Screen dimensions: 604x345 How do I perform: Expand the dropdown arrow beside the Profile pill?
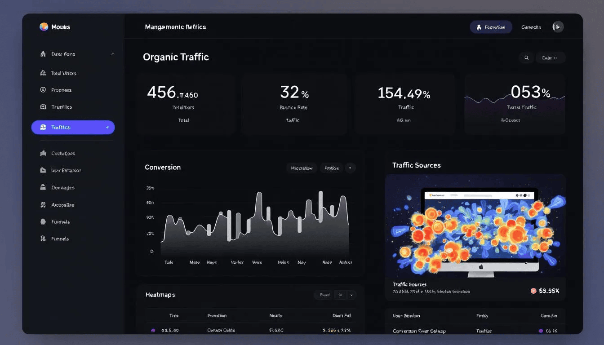[350, 168]
